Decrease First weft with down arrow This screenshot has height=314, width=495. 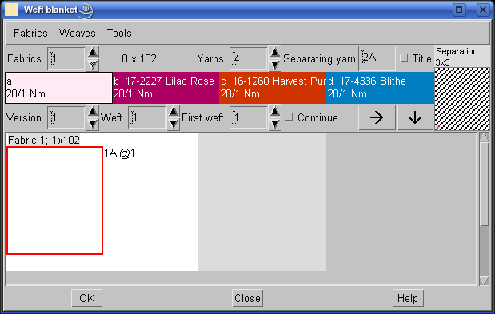pos(275,124)
